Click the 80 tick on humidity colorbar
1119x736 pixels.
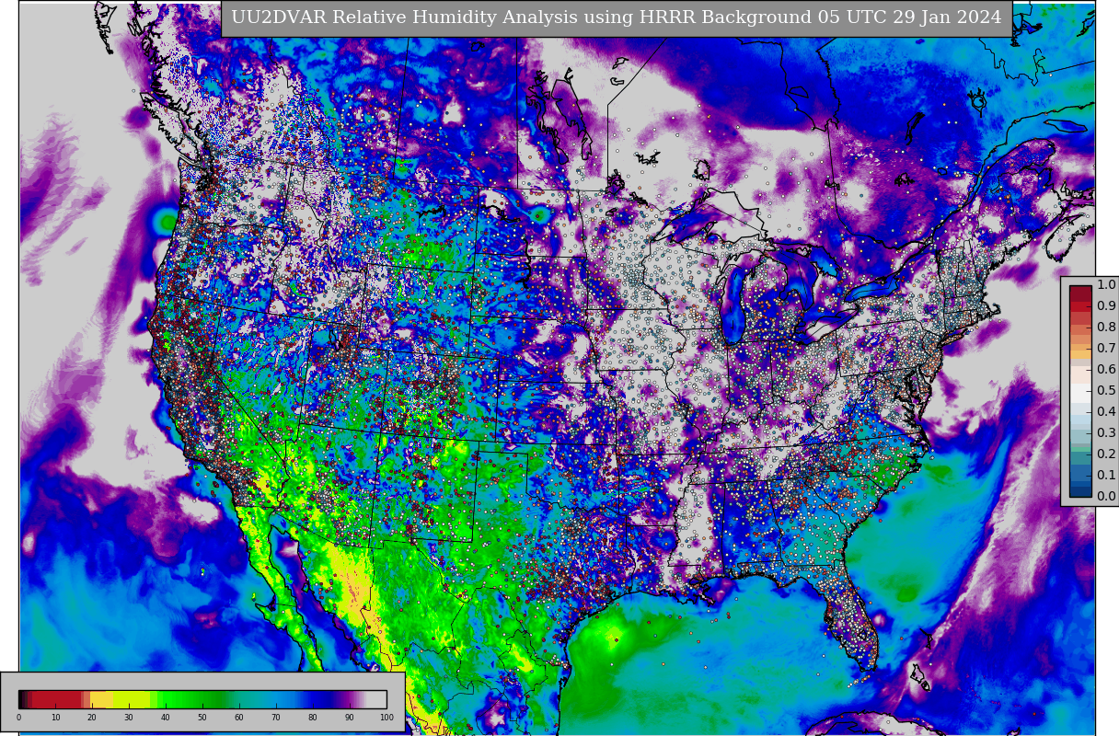pos(313,718)
